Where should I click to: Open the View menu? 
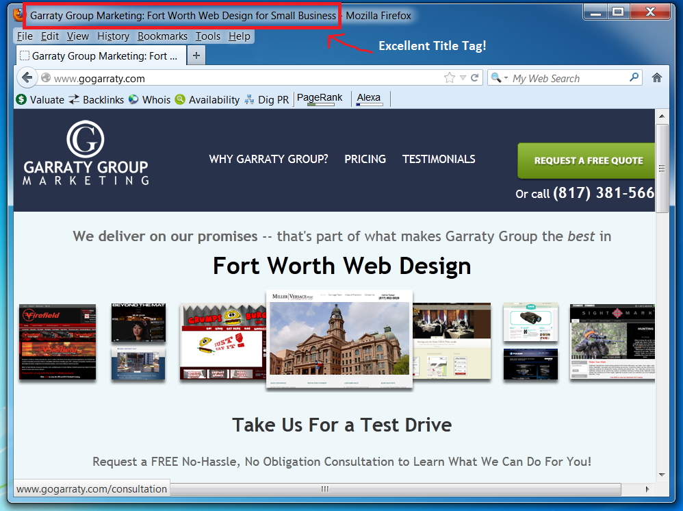pyautogui.click(x=77, y=36)
